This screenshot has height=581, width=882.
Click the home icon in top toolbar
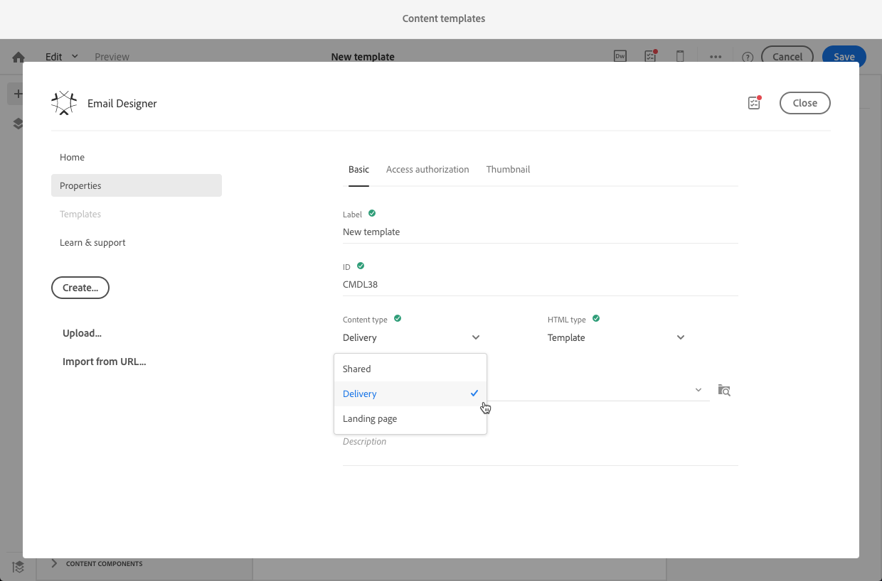[18, 57]
